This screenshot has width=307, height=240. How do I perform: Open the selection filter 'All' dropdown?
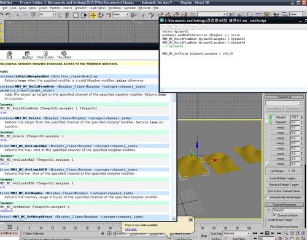click(x=47, y=14)
